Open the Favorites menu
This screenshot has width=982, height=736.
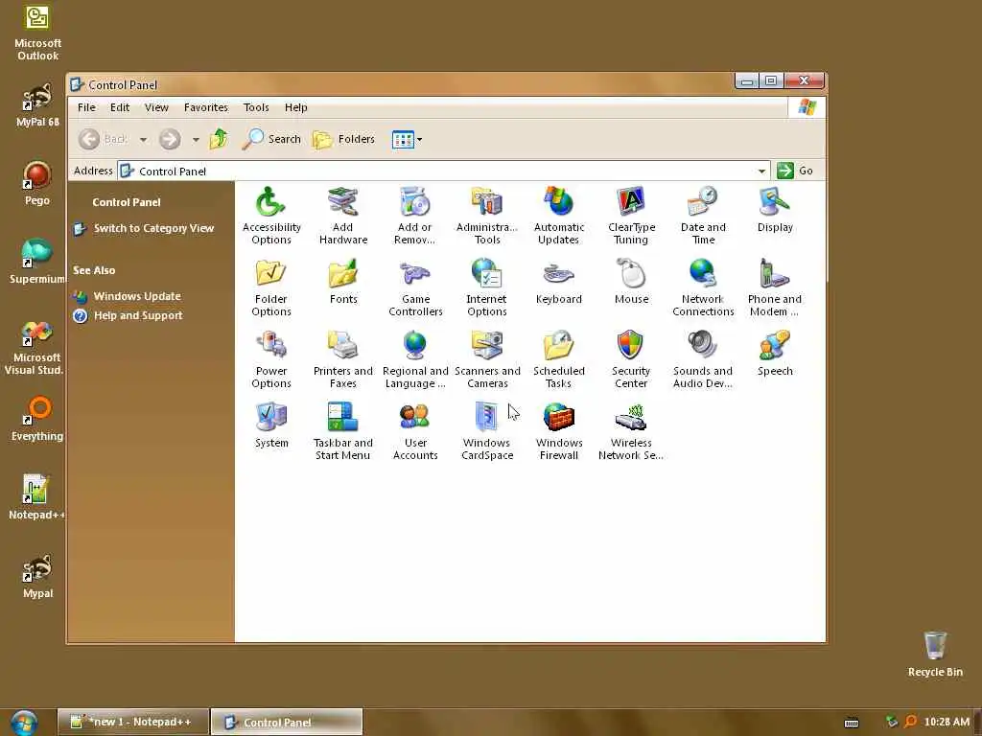[206, 107]
